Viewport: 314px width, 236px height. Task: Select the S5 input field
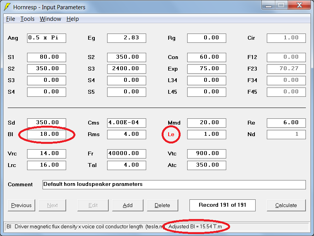click(x=126, y=92)
